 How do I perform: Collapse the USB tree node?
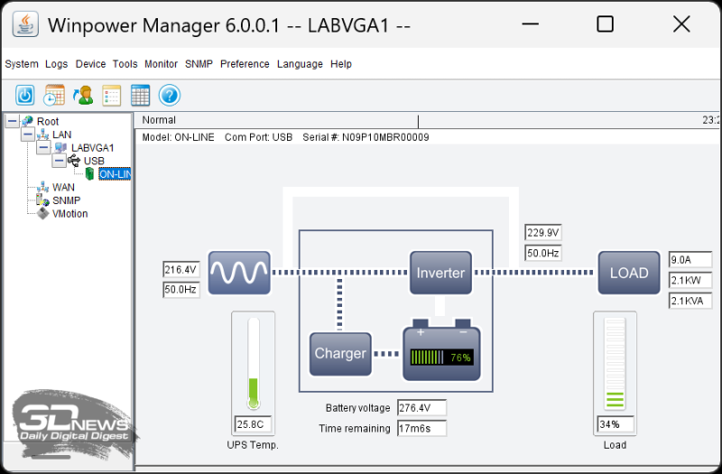pyautogui.click(x=59, y=161)
